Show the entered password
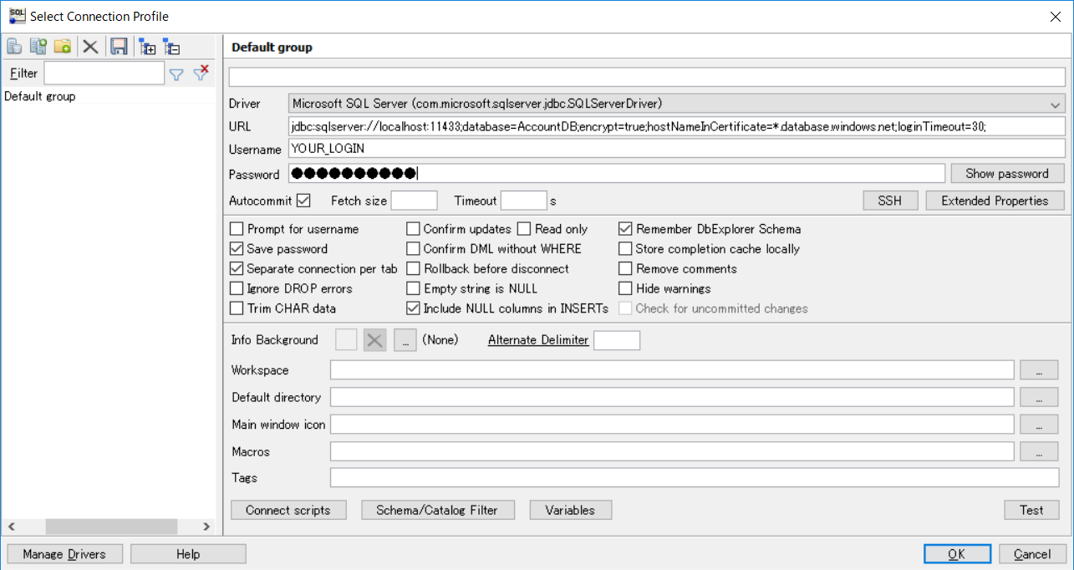This screenshot has height=570, width=1074. tap(1006, 173)
